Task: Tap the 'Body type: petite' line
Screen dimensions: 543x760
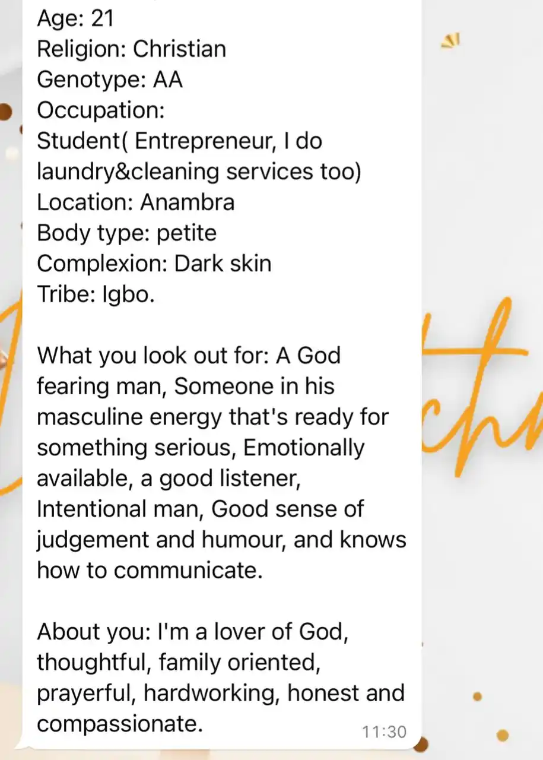Action: [126, 233]
